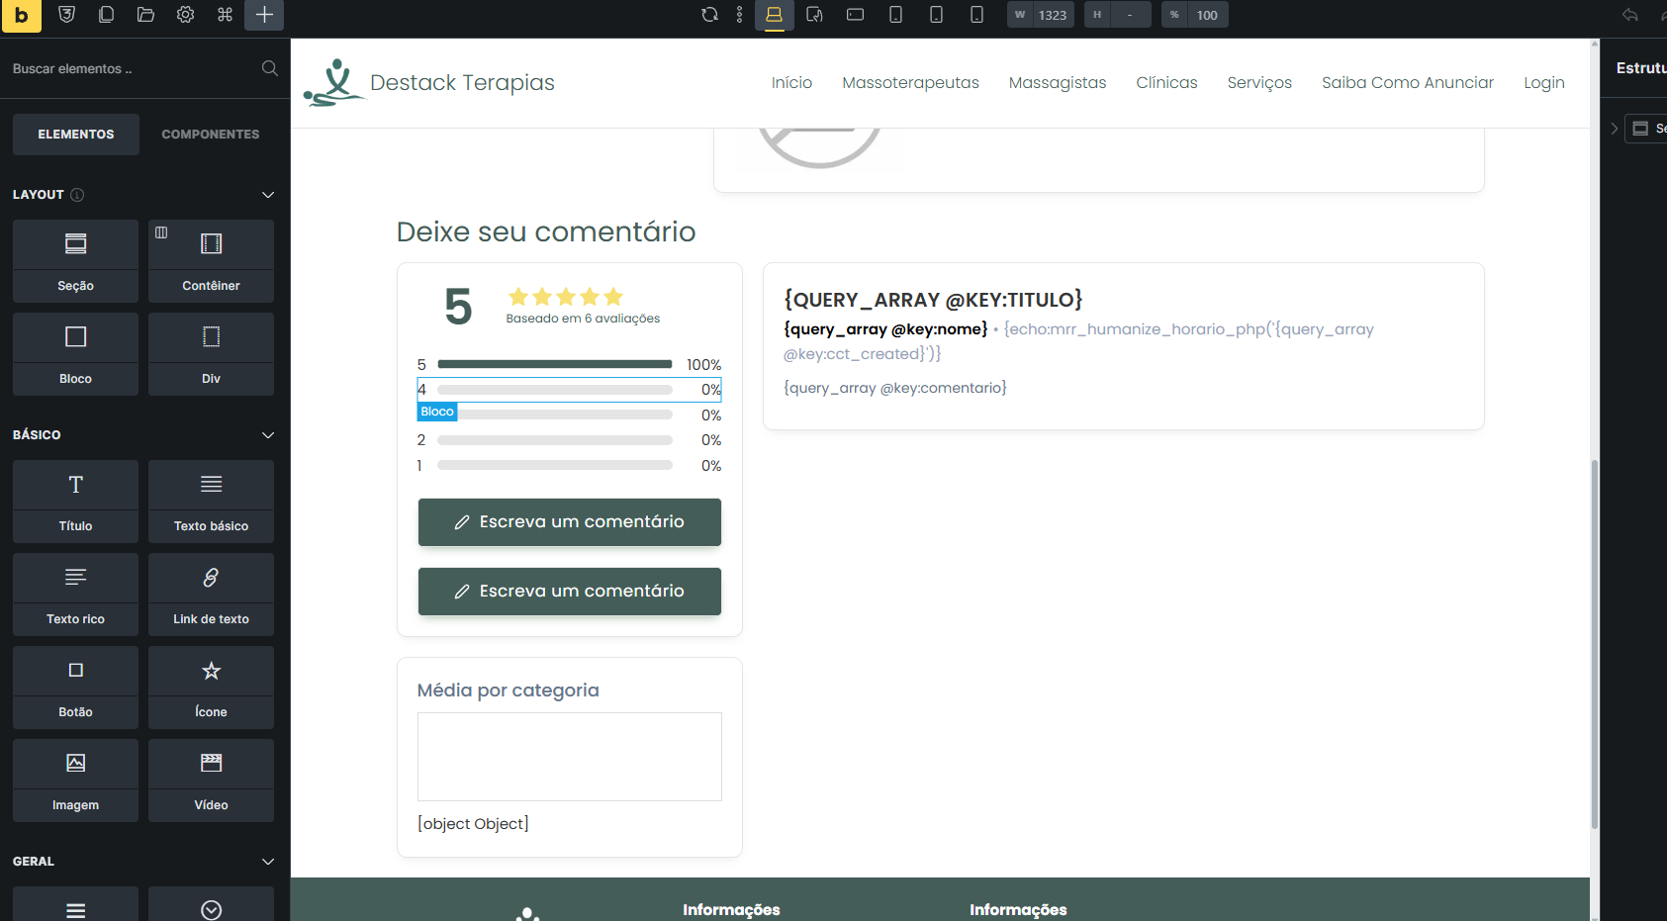Open Massoterapeutas in site navigation
1667x921 pixels.
point(910,83)
